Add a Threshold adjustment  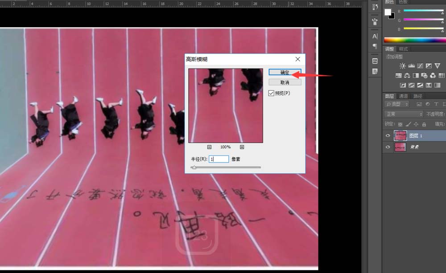420,85
